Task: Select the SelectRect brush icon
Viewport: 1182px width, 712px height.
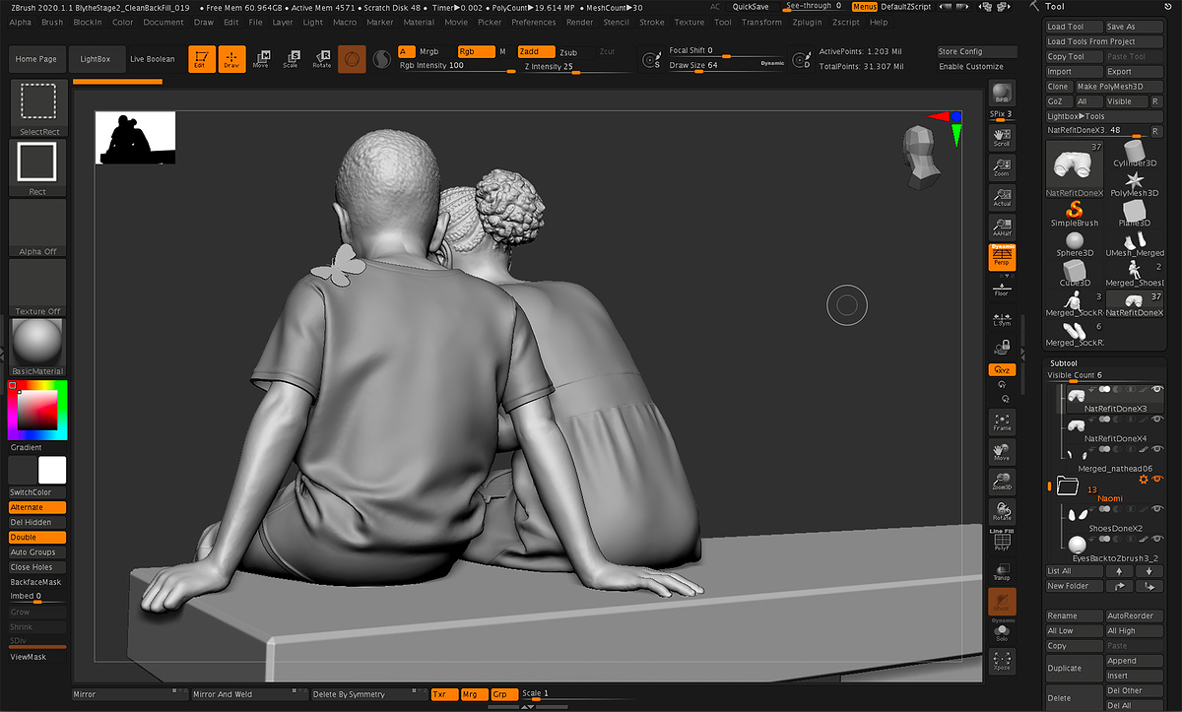Action: (x=38, y=108)
